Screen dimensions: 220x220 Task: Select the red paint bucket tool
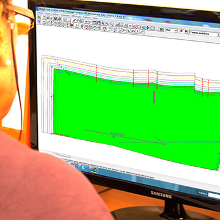[x=71, y=25]
